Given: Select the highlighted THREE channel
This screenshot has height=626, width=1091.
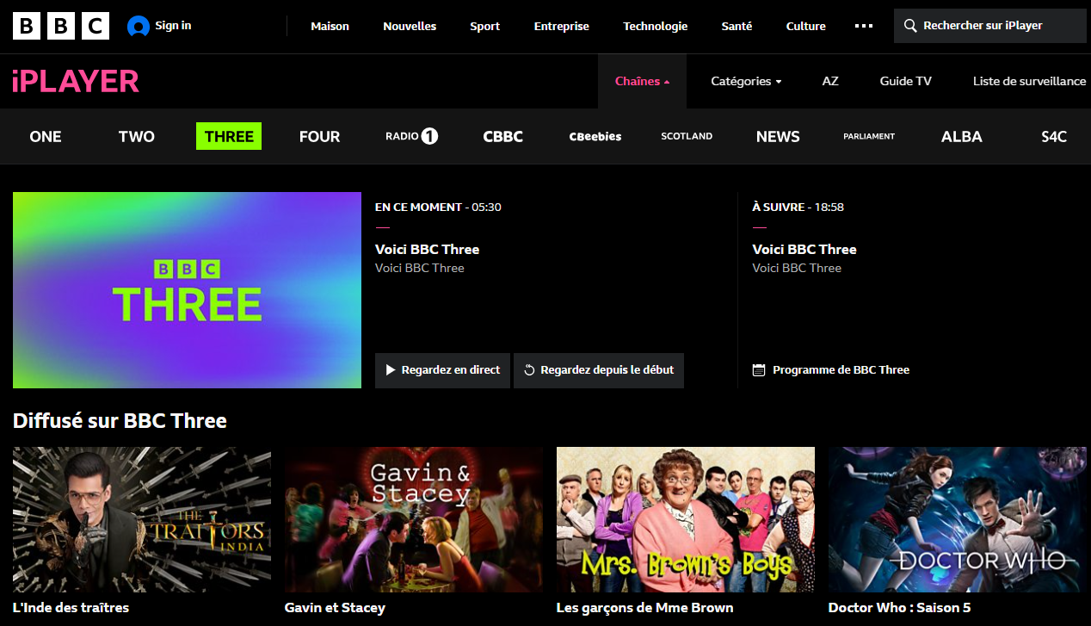Looking at the screenshot, I should pos(229,136).
